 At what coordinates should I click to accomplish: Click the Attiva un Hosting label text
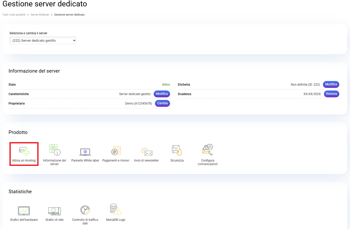click(24, 161)
